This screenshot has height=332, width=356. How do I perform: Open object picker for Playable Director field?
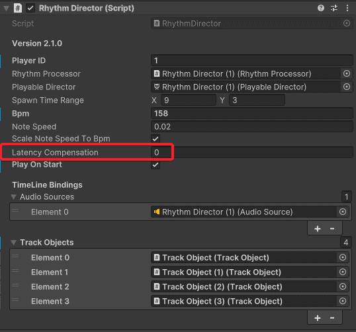pyautogui.click(x=347, y=87)
